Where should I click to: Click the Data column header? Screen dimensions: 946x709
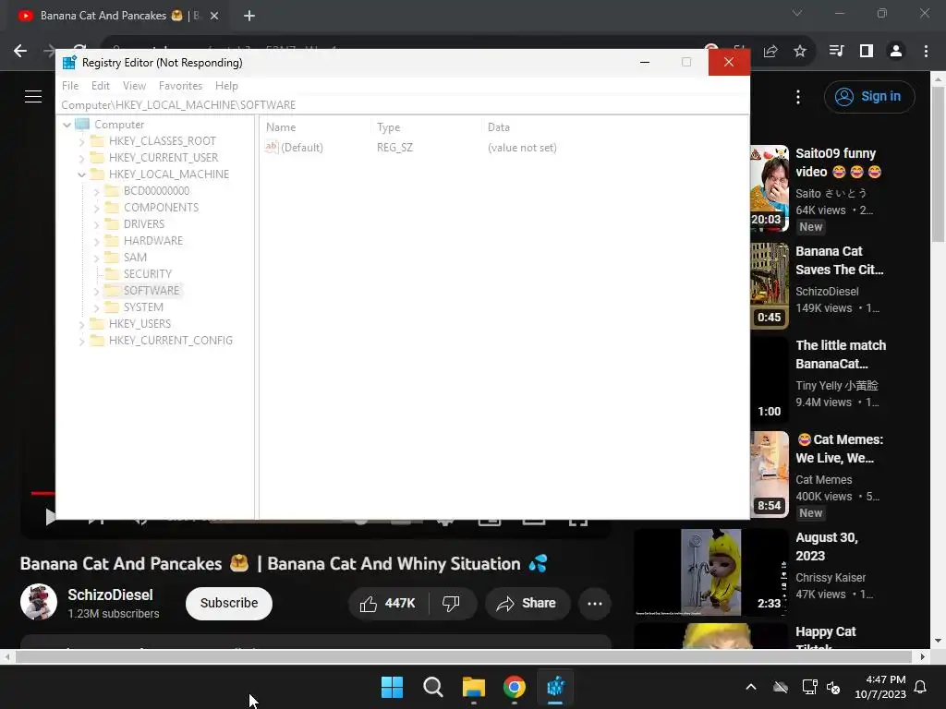tap(498, 127)
